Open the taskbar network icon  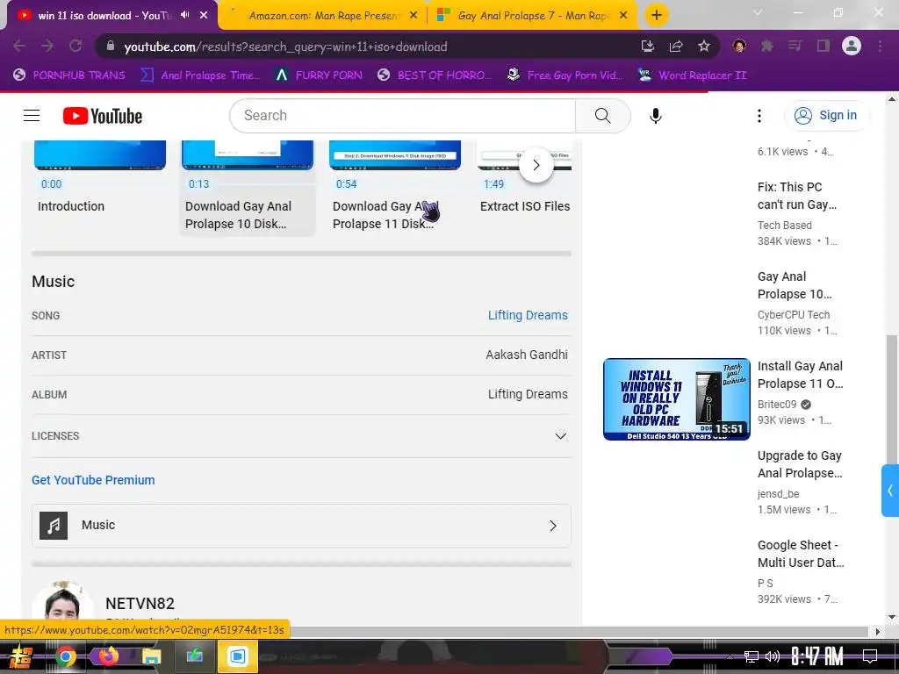coord(752,656)
